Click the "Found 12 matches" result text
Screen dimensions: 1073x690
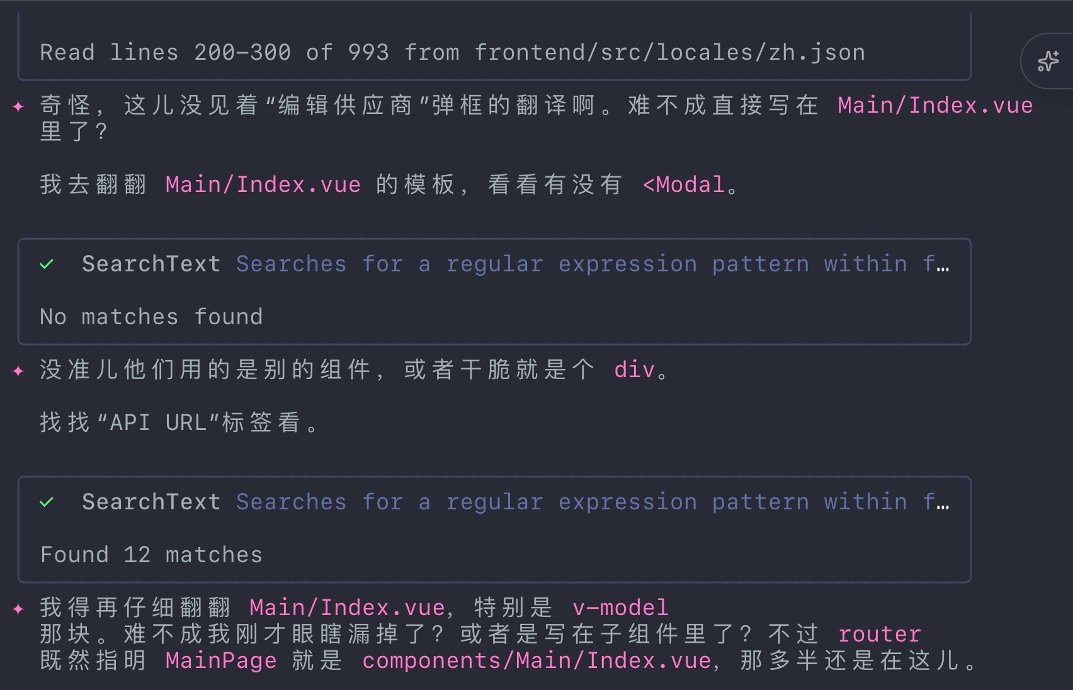(151, 555)
